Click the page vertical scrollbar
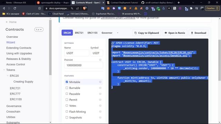 pos(220,60)
